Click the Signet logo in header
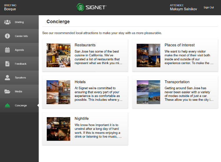Viewport: 221px width, 162px height. tap(91, 7)
